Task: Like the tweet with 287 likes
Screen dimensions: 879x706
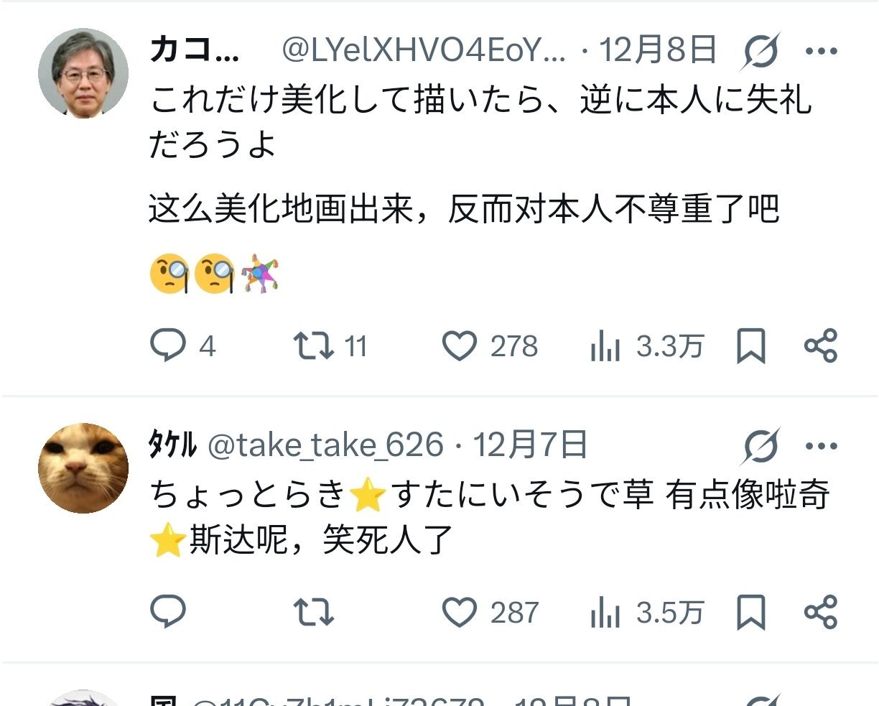Action: click(x=490, y=613)
